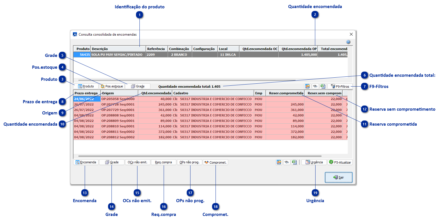This screenshot has height=222, width=440.
Task: Sort by the Descrição column header
Action: [118, 49]
